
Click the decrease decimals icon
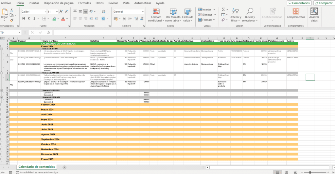(142, 19)
